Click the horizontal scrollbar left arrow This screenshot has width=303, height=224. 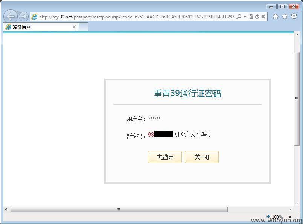pos(6,209)
